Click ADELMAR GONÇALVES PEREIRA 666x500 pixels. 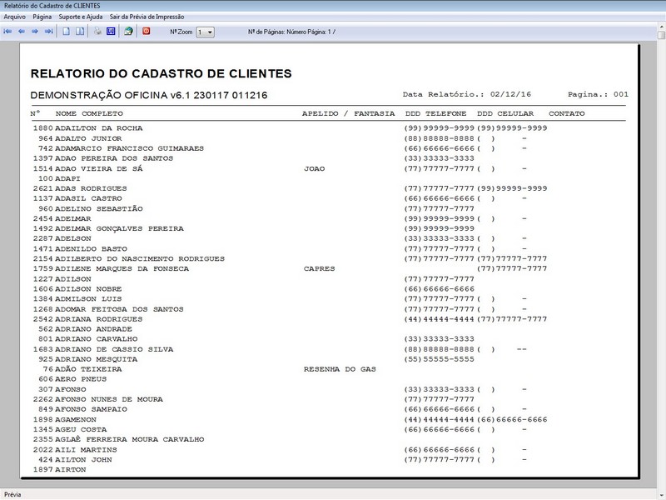pyautogui.click(x=119, y=228)
